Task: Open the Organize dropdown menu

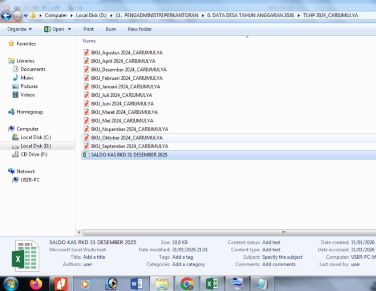Action: (19, 29)
